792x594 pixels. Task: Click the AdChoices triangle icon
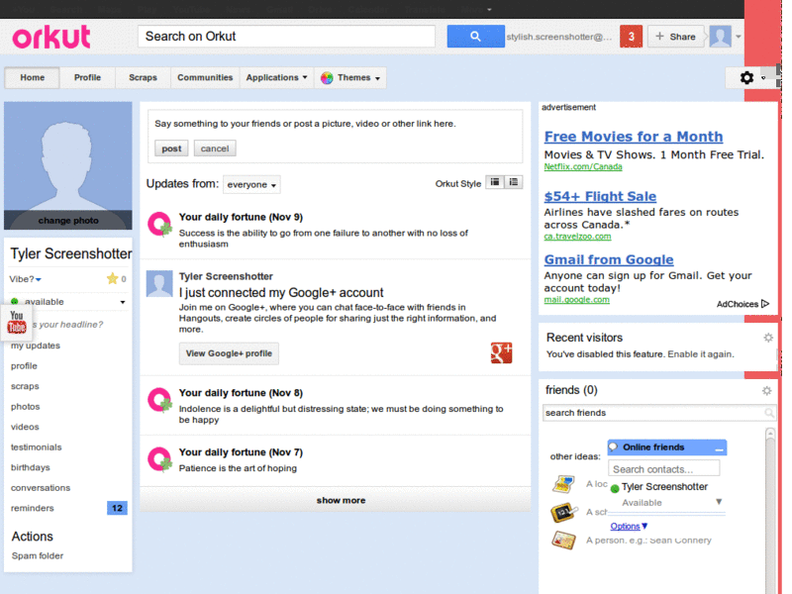coord(765,304)
